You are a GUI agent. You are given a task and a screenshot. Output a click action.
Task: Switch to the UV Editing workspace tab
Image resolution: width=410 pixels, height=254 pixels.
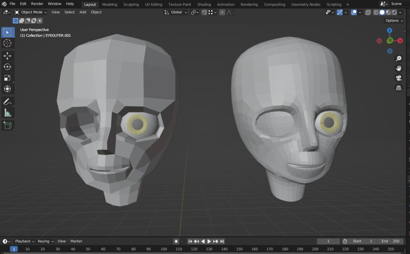154,4
